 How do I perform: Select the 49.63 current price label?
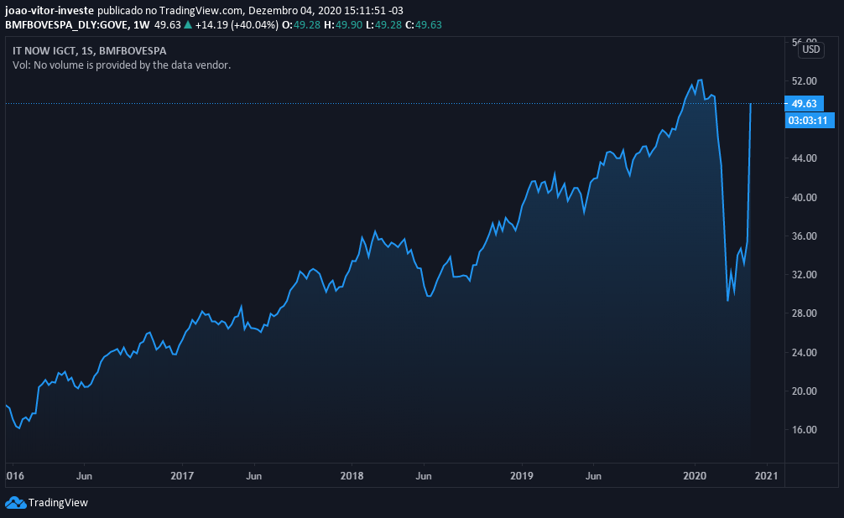(x=805, y=104)
